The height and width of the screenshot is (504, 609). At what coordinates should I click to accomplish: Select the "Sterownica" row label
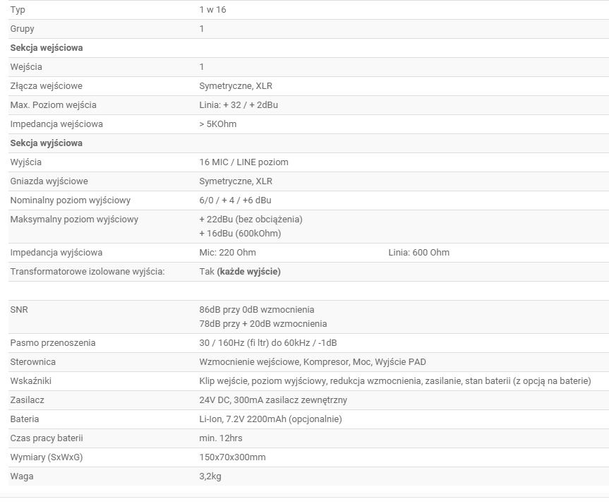point(32,362)
